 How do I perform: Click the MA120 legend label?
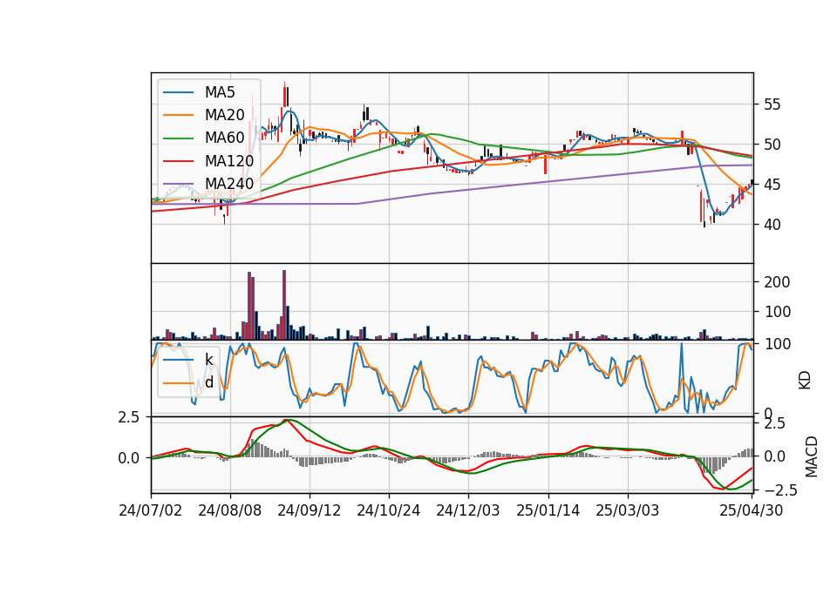(x=229, y=161)
